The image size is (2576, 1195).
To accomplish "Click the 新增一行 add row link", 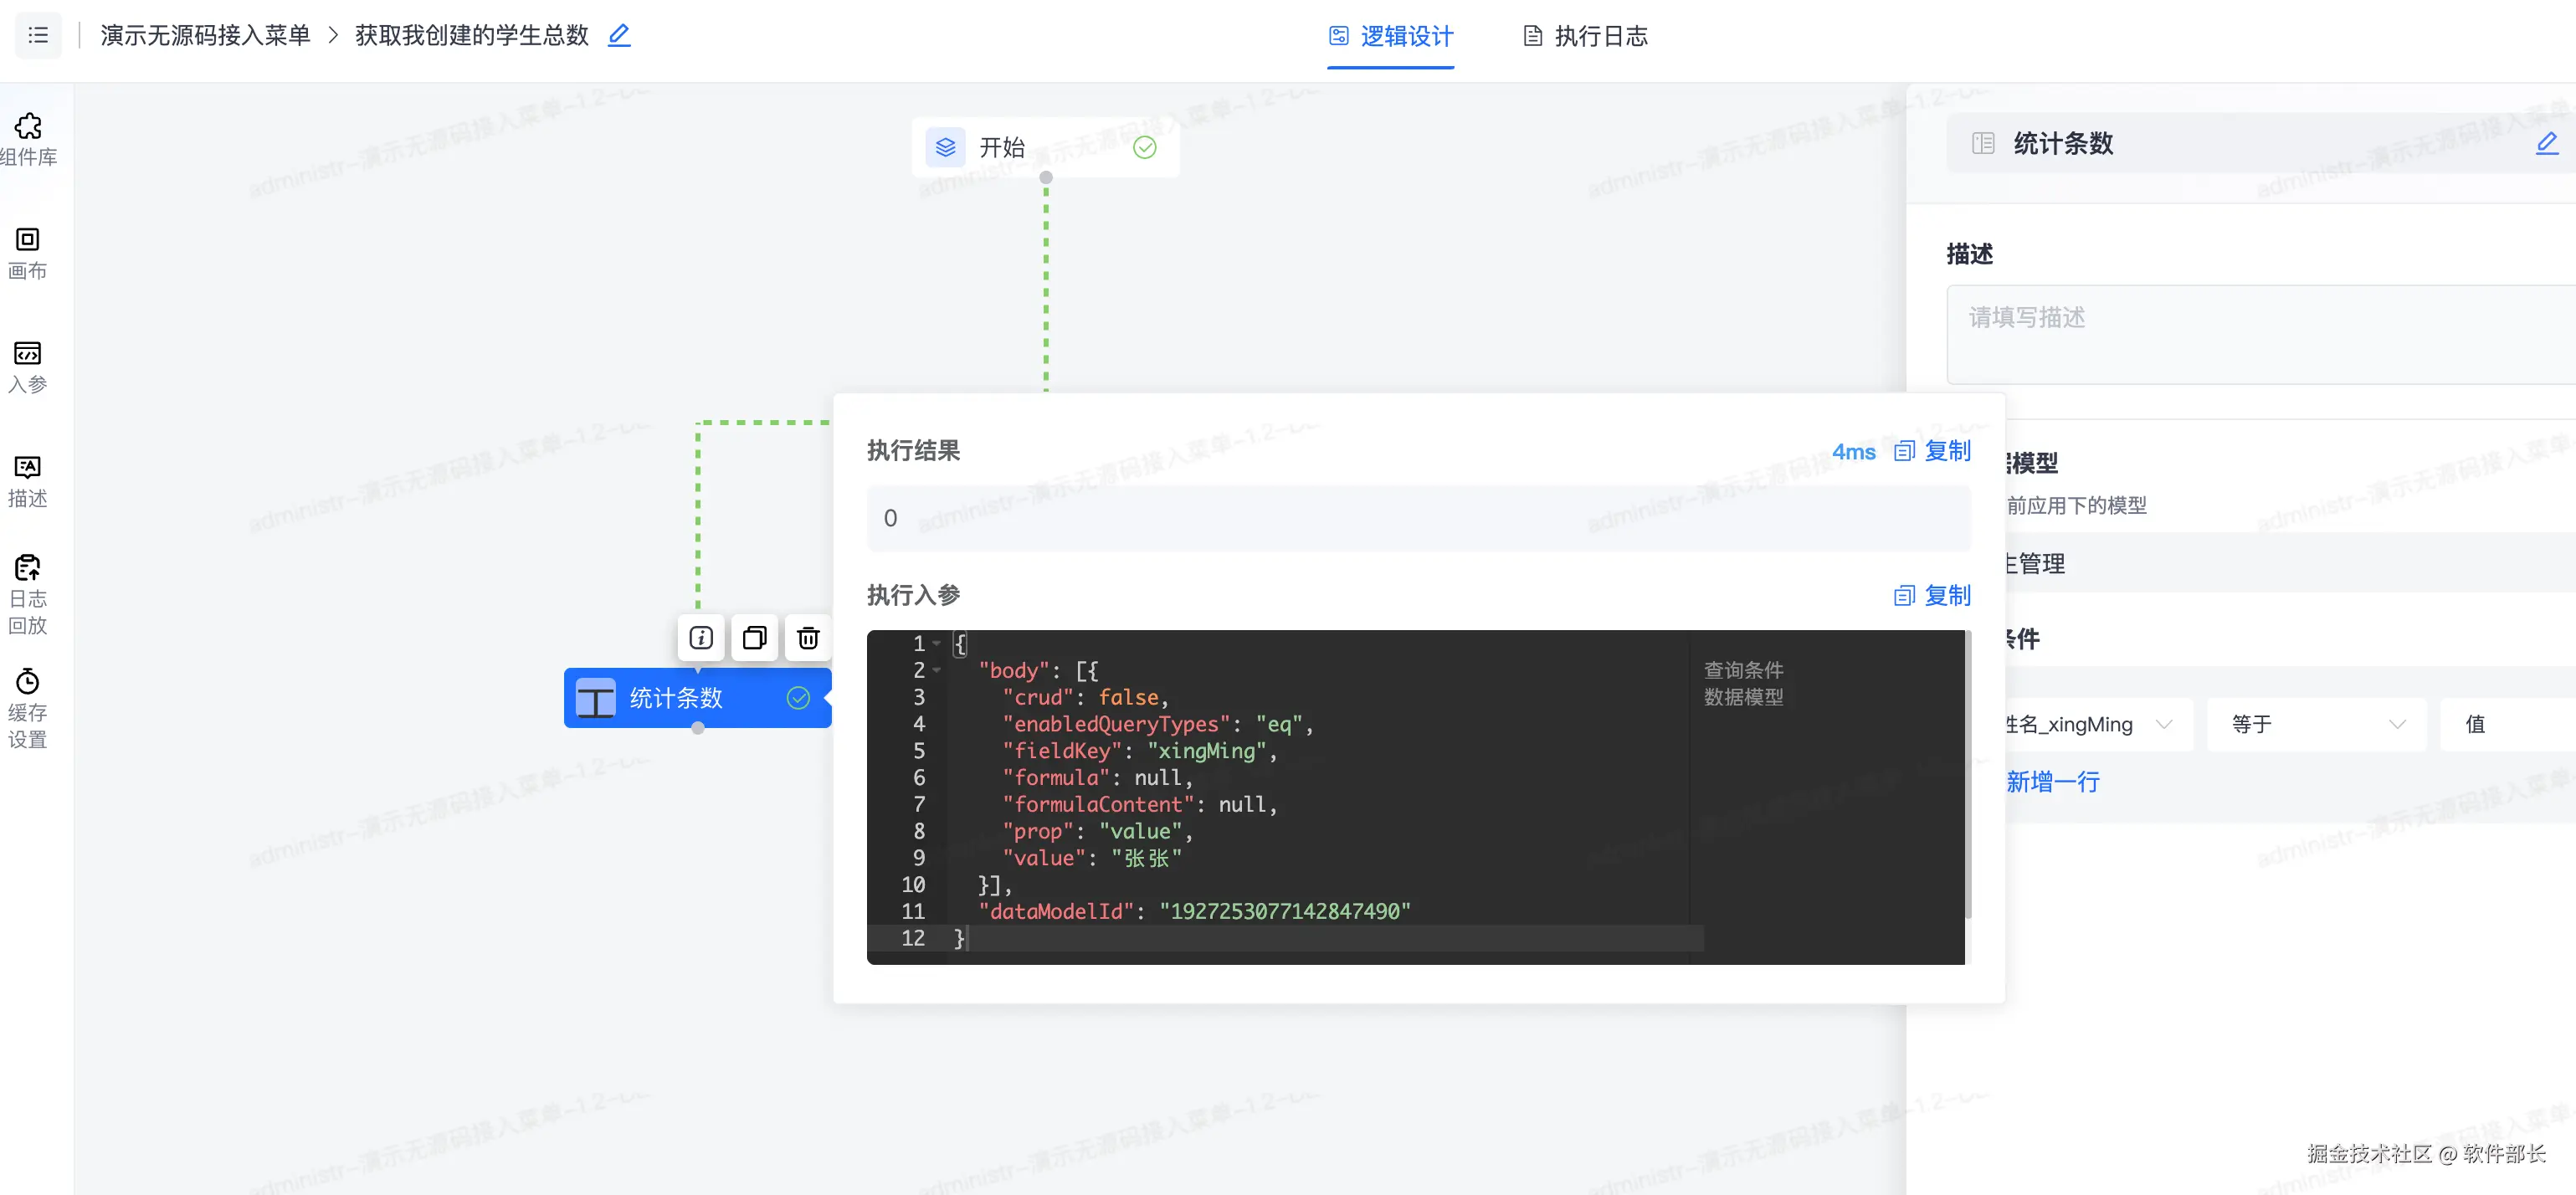I will click(2052, 782).
